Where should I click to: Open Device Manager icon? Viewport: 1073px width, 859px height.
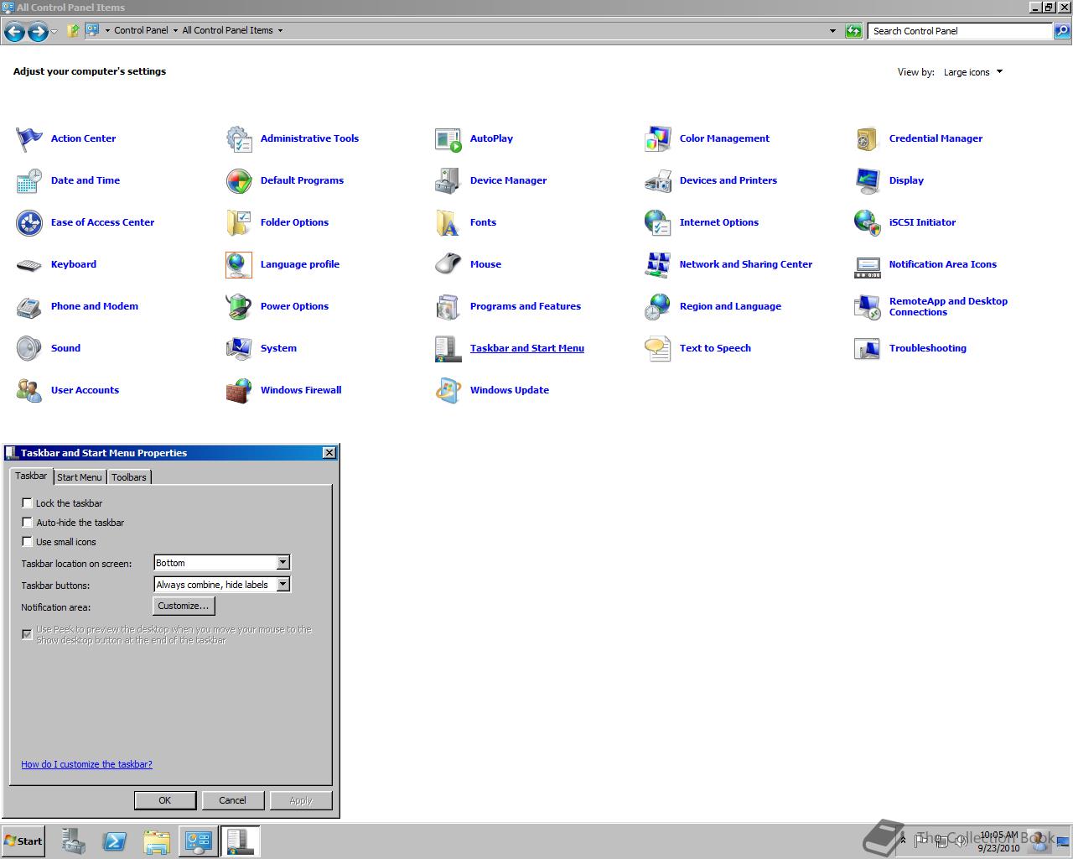click(x=448, y=180)
